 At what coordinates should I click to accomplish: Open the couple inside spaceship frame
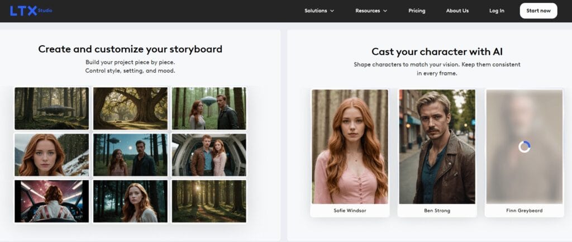coord(209,155)
